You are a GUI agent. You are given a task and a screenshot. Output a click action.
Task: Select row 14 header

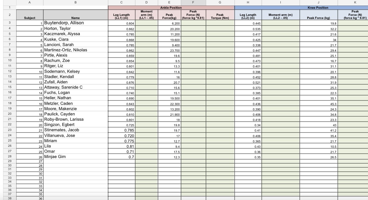10,82
